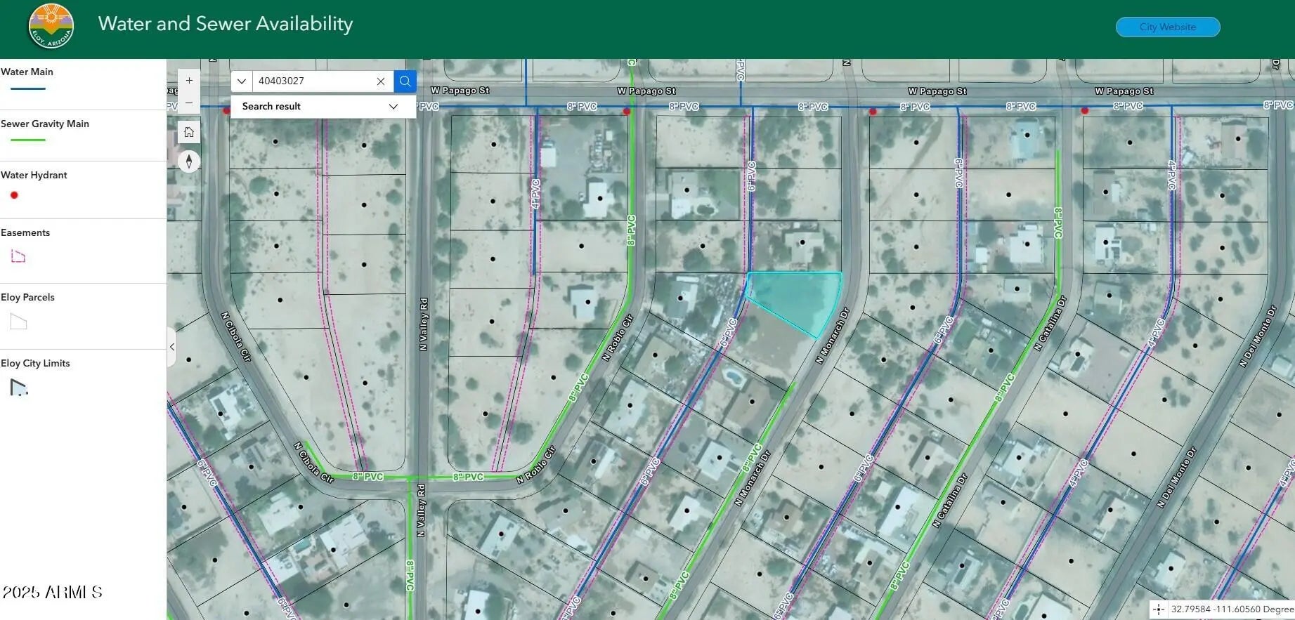
Task: Click the Easements legend symbol
Action: [18, 256]
